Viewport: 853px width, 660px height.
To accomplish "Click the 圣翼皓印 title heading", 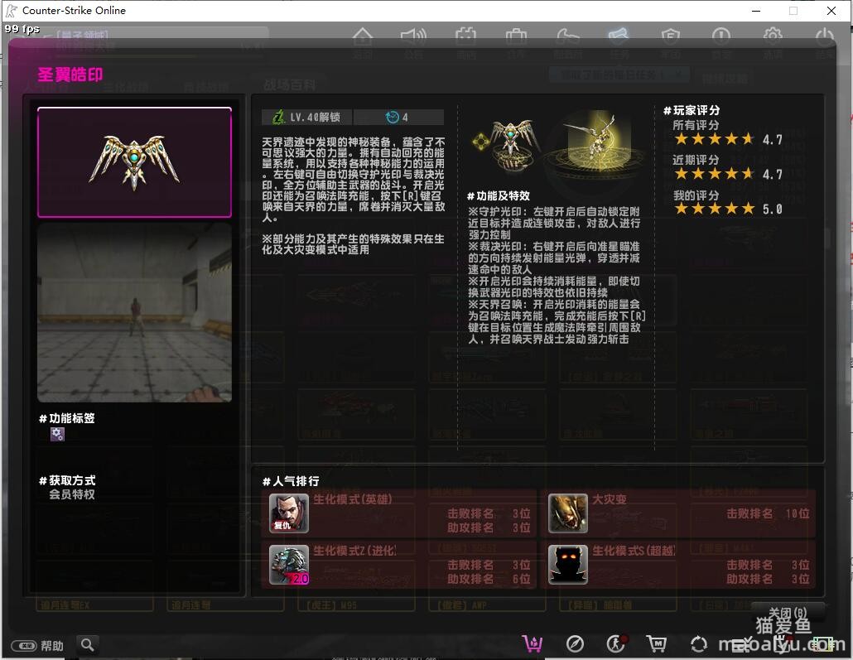I will click(x=70, y=75).
